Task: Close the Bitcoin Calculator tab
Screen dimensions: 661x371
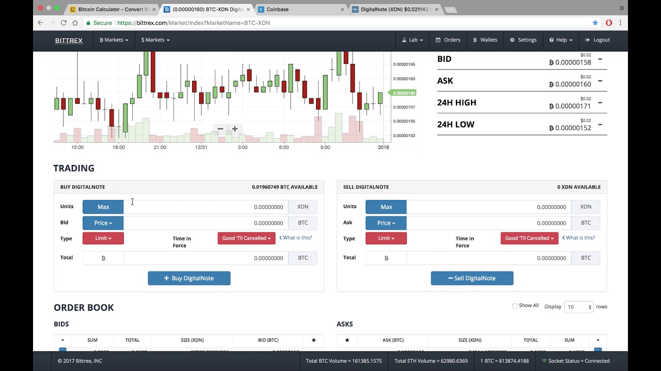Action: (154, 9)
